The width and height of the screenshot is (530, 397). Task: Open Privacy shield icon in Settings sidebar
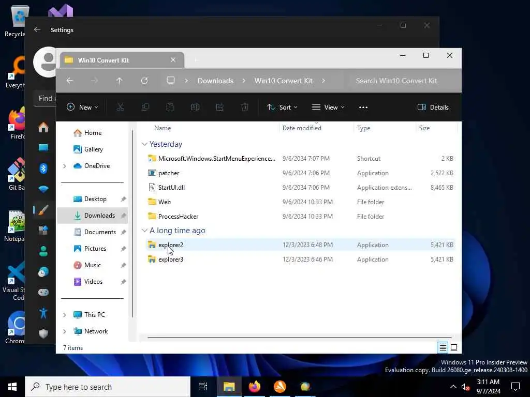[x=43, y=334]
